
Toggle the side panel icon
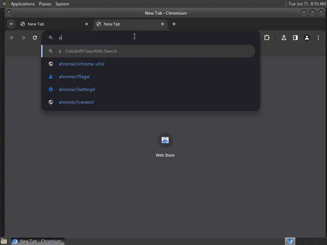295,38
